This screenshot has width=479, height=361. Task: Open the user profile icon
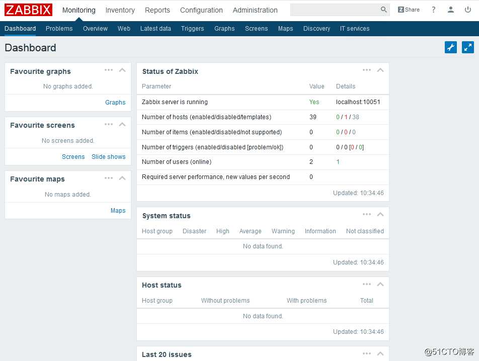pos(451,10)
